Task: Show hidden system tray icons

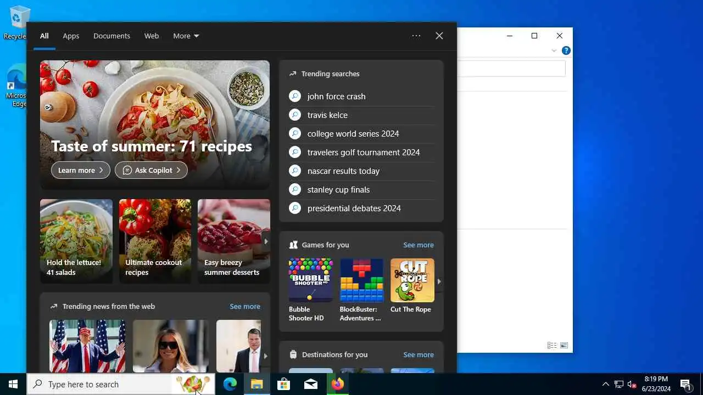Action: point(605,384)
